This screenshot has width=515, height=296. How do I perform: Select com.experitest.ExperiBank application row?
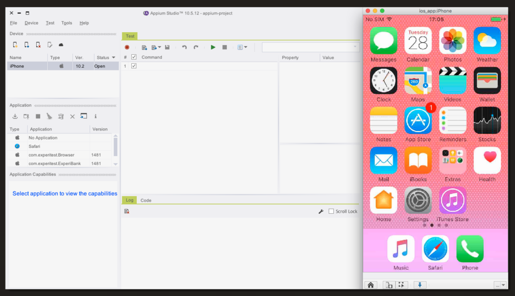point(60,163)
